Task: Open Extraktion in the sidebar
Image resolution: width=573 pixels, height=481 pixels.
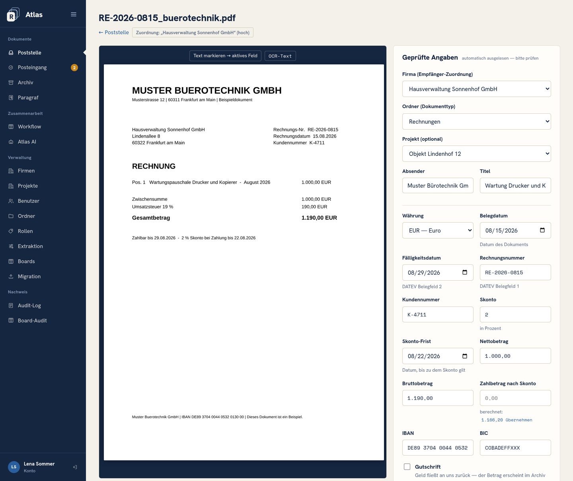Action: (43, 246)
